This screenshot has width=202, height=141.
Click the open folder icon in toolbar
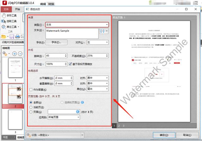[3, 37]
